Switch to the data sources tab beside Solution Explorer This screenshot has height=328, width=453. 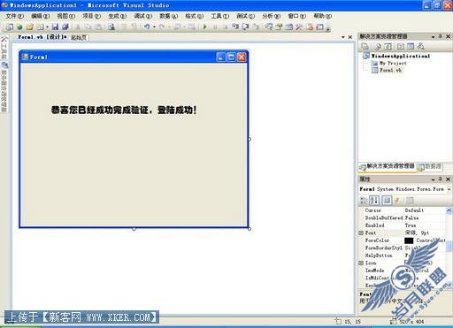[430, 166]
